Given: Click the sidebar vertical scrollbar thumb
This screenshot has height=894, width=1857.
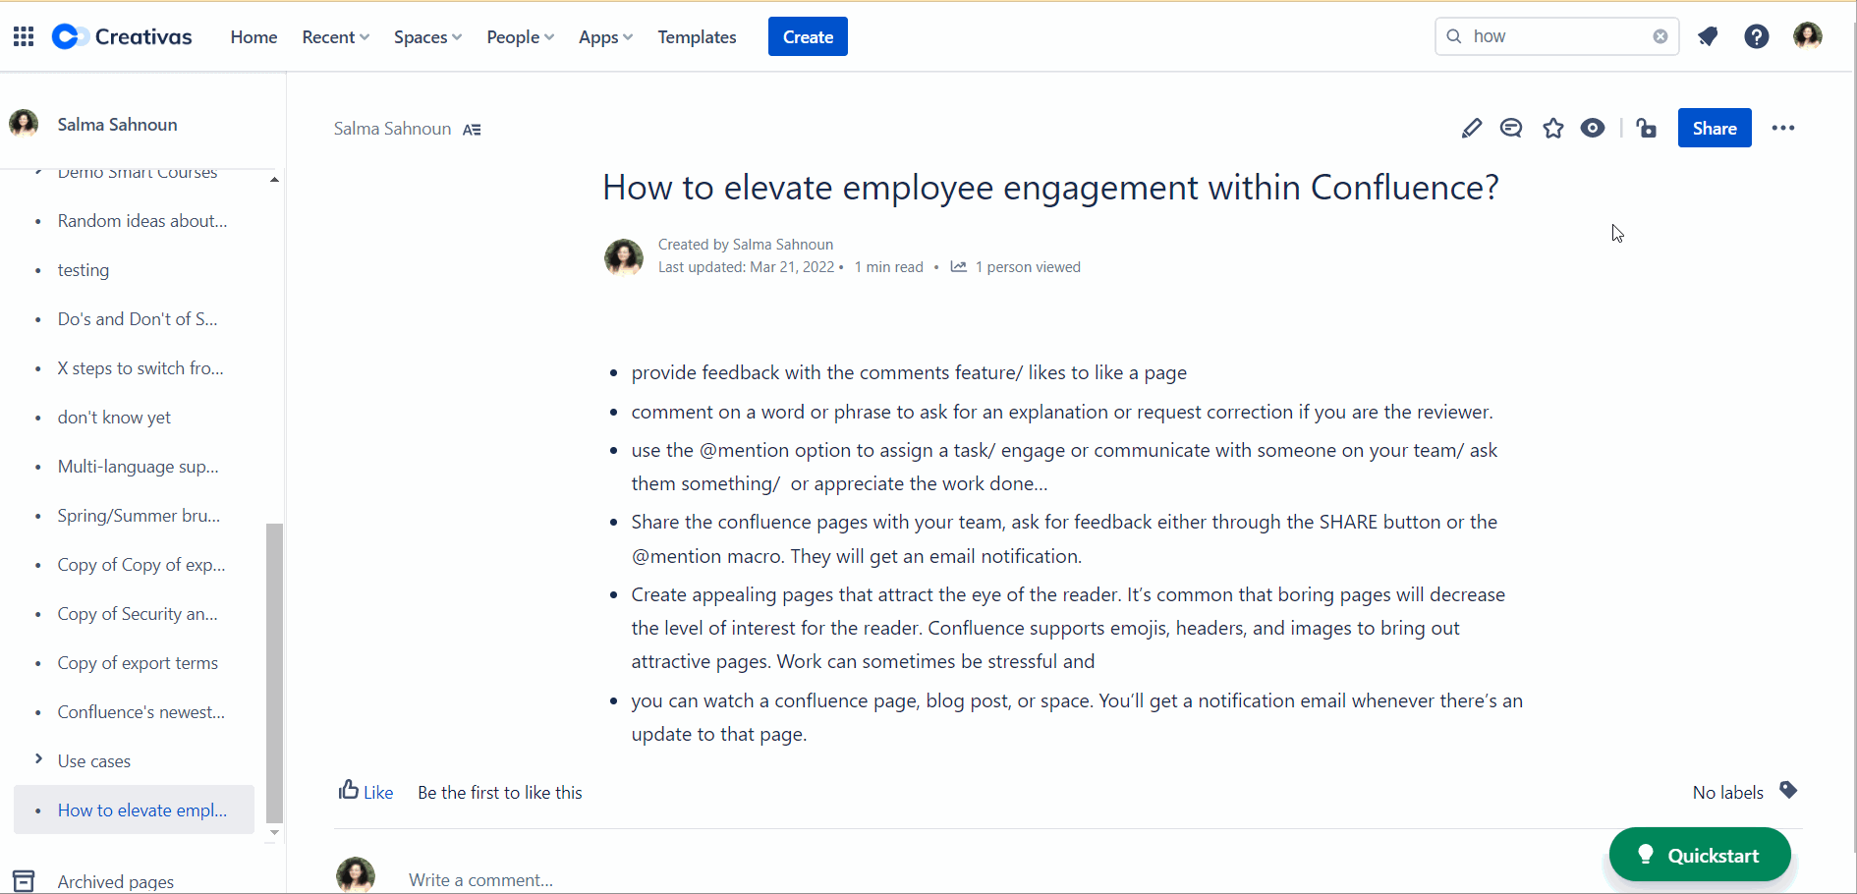Looking at the screenshot, I should [275, 672].
